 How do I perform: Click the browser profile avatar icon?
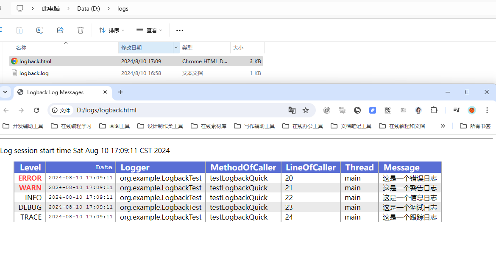click(471, 110)
